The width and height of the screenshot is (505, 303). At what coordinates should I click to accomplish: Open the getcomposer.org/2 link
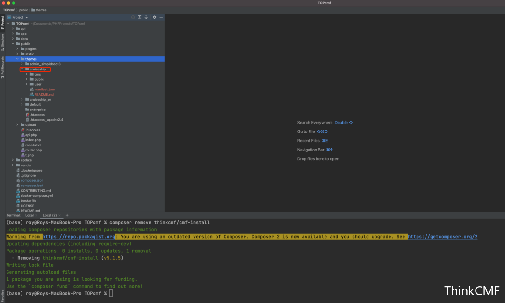click(442, 236)
